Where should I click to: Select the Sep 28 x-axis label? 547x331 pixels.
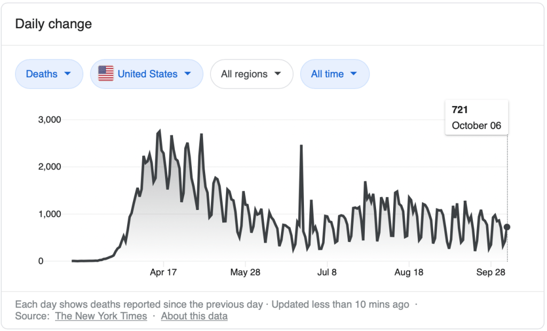(491, 272)
